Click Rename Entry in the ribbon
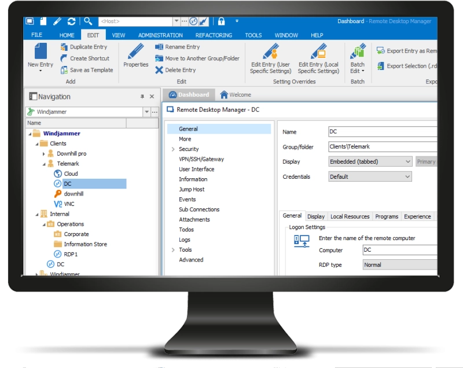The height and width of the screenshot is (368, 463). tap(178, 47)
